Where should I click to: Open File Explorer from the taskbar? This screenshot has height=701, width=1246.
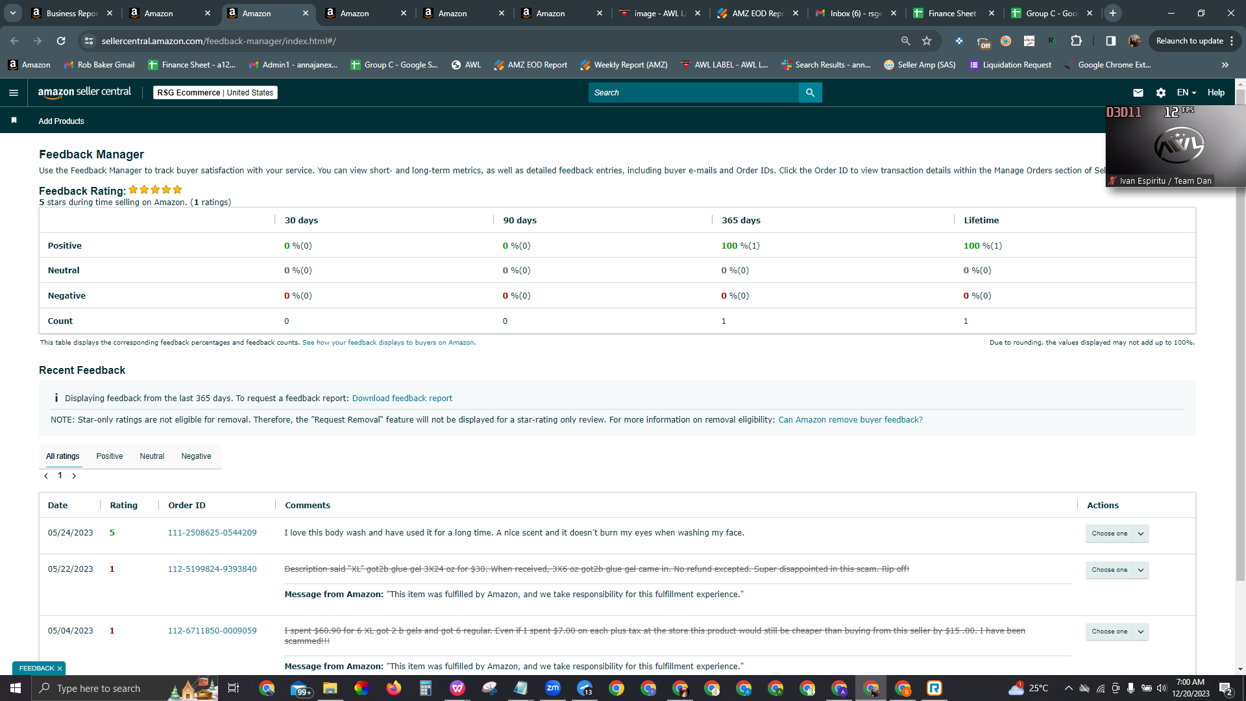tap(330, 688)
